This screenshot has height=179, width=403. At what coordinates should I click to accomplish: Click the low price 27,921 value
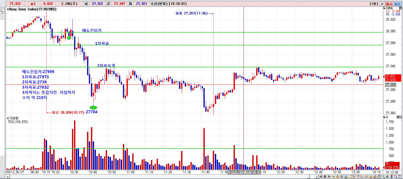click(x=142, y=4)
